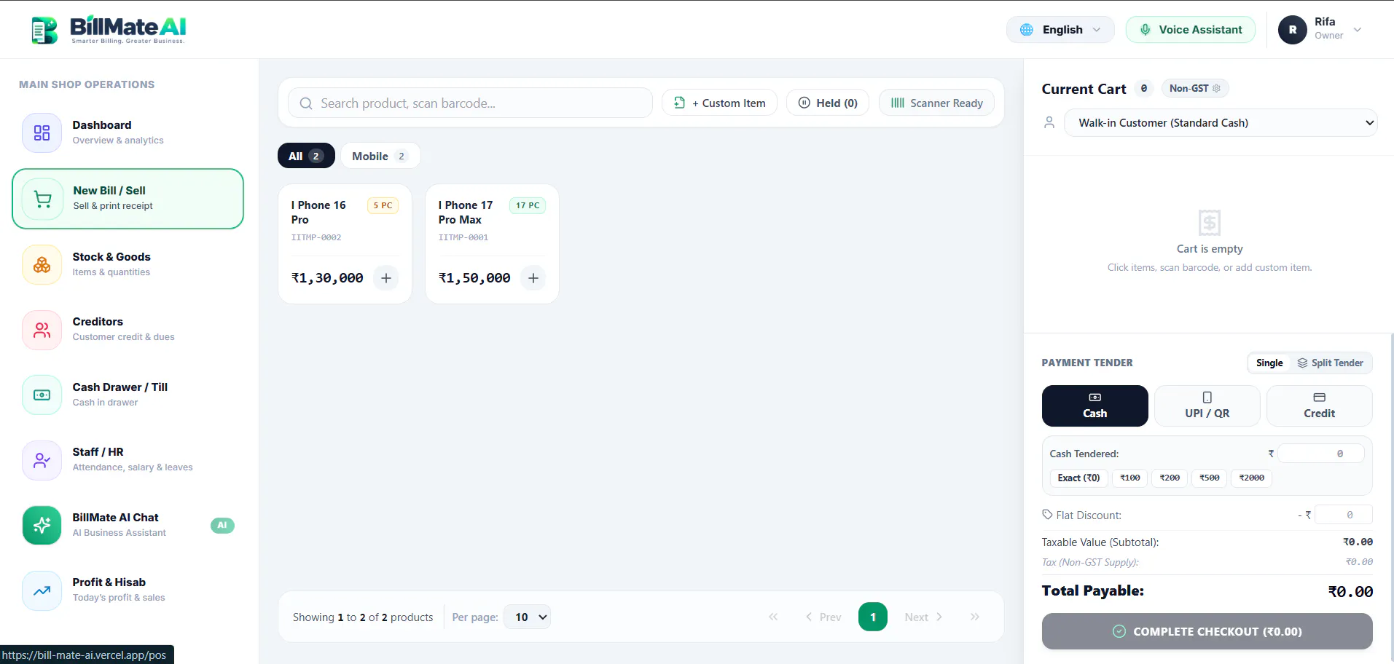Open Held (0) bills
Image resolution: width=1394 pixels, height=664 pixels.
pyautogui.click(x=828, y=103)
